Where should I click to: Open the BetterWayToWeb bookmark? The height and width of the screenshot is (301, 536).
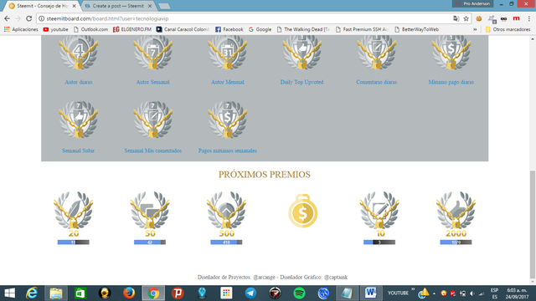coord(417,29)
